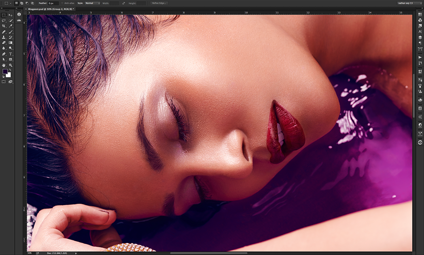Close the Blogpost.psd document tab
Image resolution: width=424 pixels, height=255 pixels.
[26, 9]
